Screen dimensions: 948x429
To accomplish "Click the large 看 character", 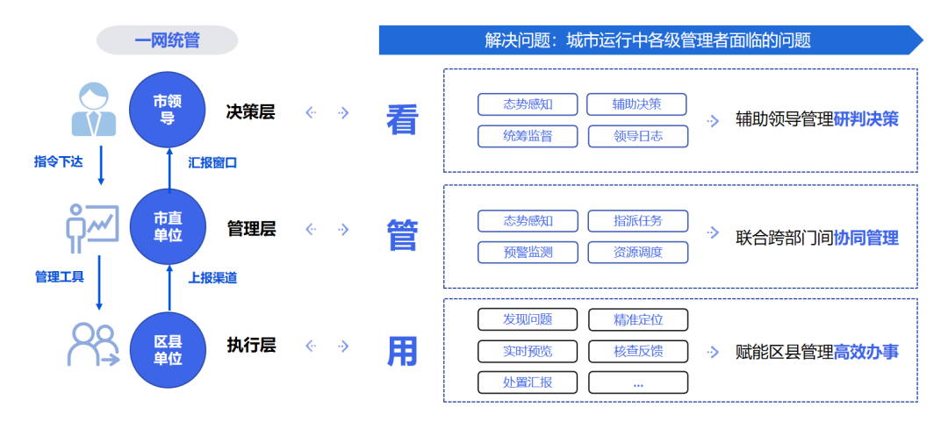I will 403,121.
